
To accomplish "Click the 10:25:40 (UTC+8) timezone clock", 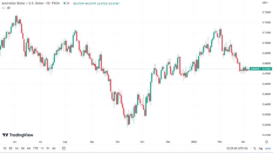I will pos(237,148).
